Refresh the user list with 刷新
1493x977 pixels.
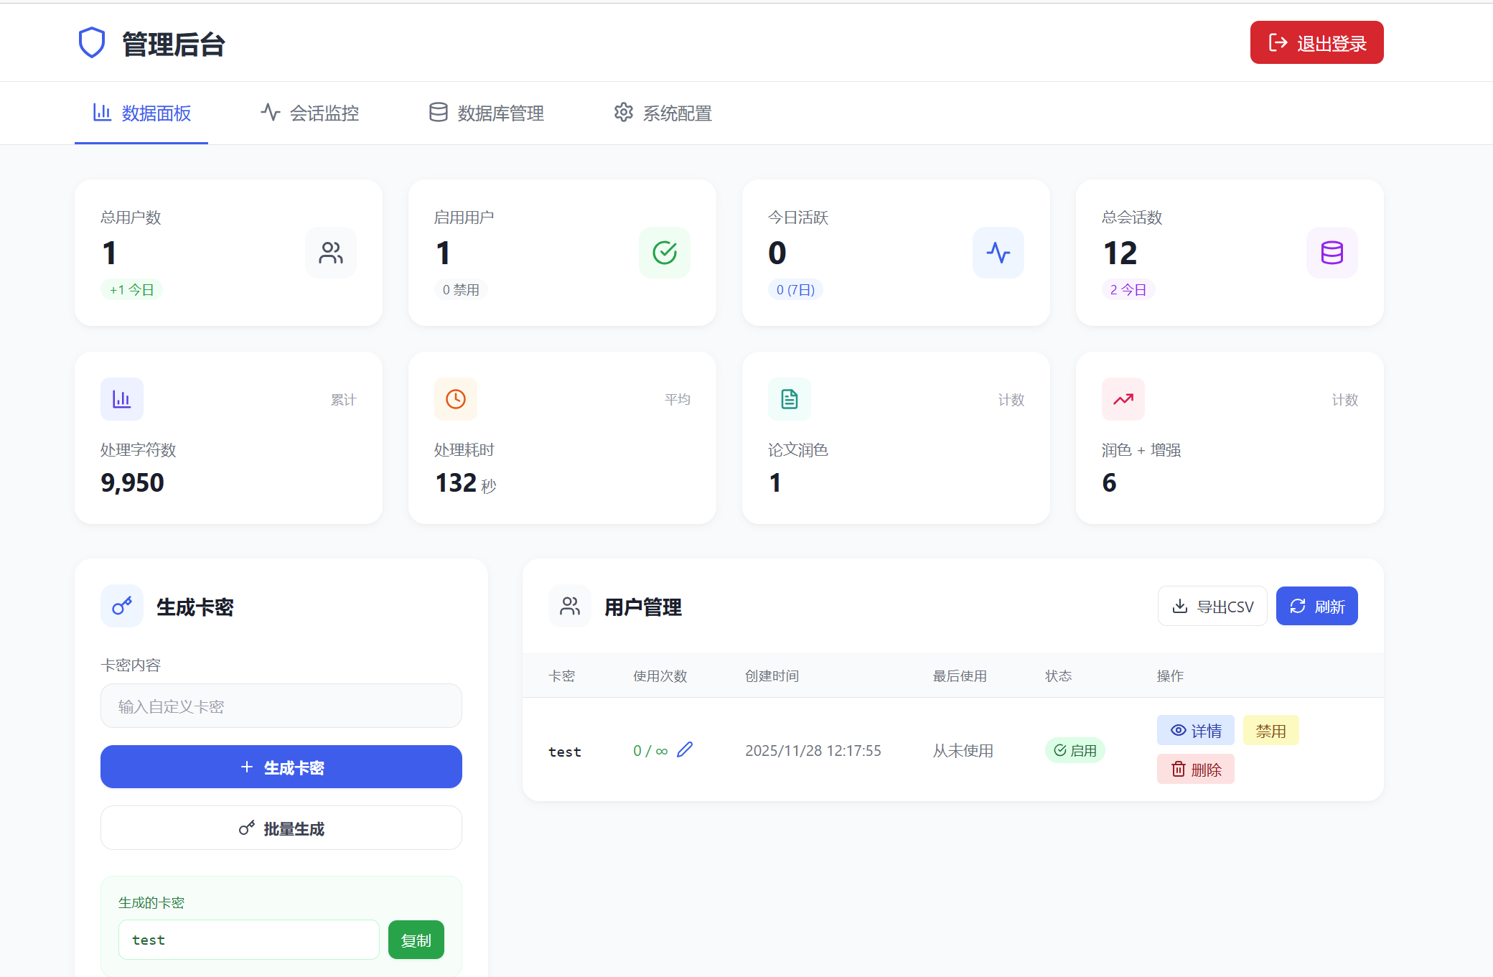click(x=1316, y=606)
